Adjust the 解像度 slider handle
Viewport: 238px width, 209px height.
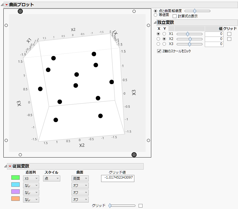[195, 11]
